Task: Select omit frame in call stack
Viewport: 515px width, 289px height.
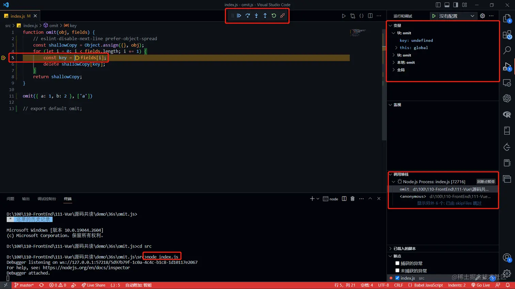Action: click(443, 189)
